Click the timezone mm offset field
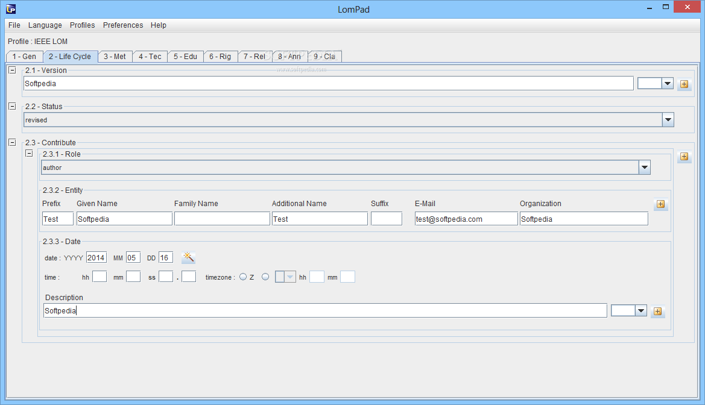 tap(347, 277)
